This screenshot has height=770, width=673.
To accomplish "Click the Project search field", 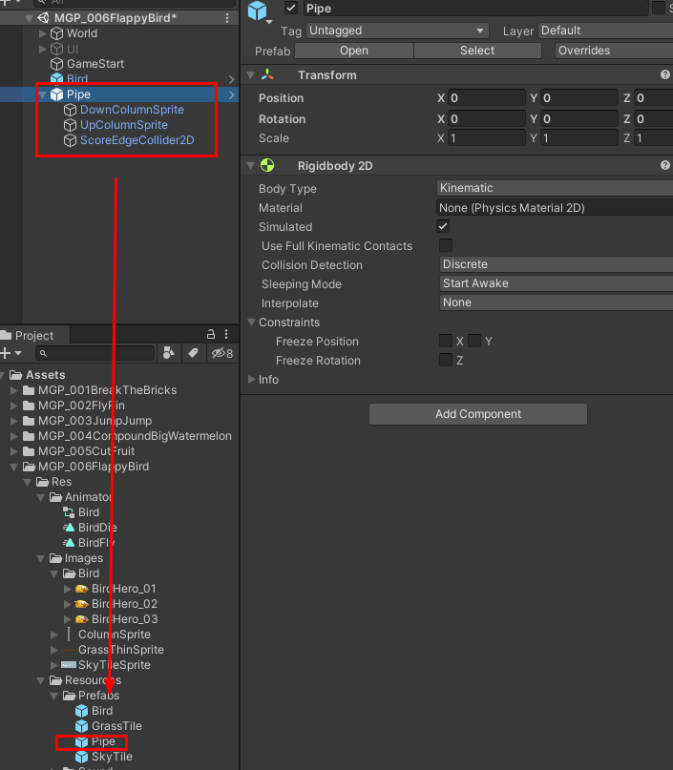I will [95, 353].
